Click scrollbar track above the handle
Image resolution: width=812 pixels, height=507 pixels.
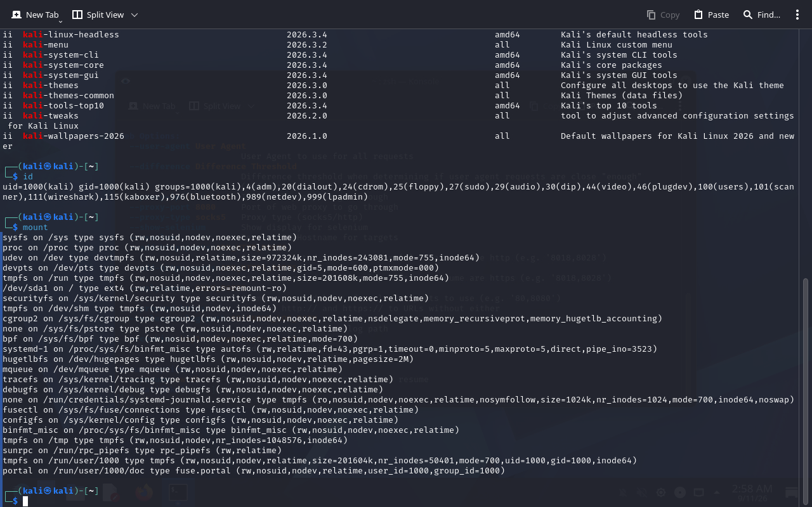[x=806, y=152]
